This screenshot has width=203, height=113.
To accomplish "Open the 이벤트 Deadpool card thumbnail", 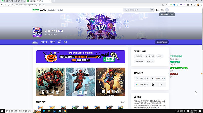I will [80, 82].
